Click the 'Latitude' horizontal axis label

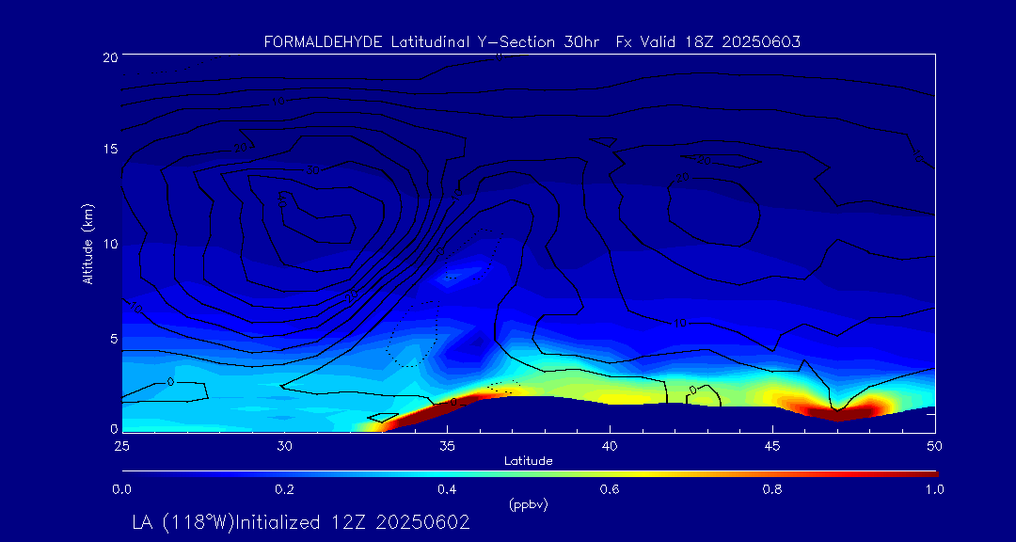528,461
